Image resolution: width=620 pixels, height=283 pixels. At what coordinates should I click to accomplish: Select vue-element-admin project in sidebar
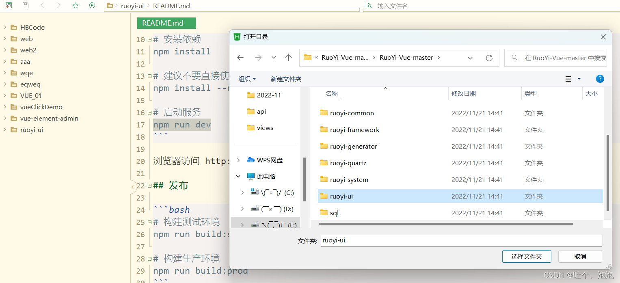(49, 119)
